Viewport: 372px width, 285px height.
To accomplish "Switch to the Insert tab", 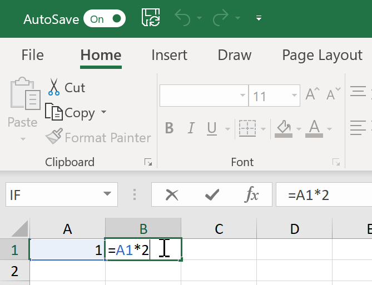I will pos(169,55).
